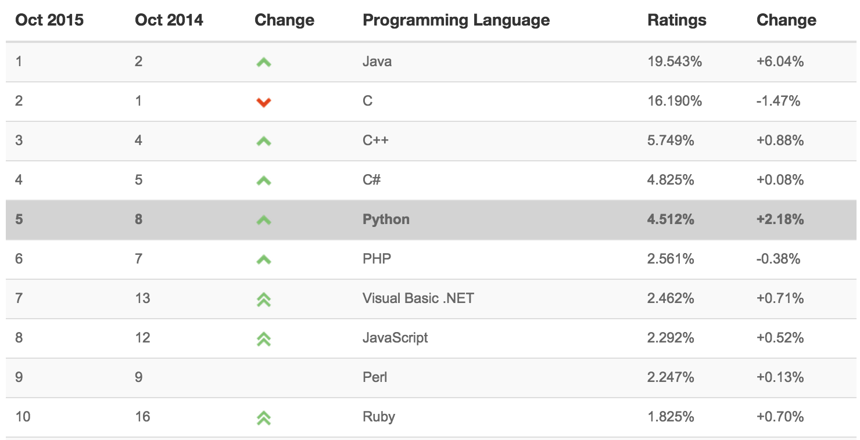Click the Oct 2015 column header

[49, 20]
